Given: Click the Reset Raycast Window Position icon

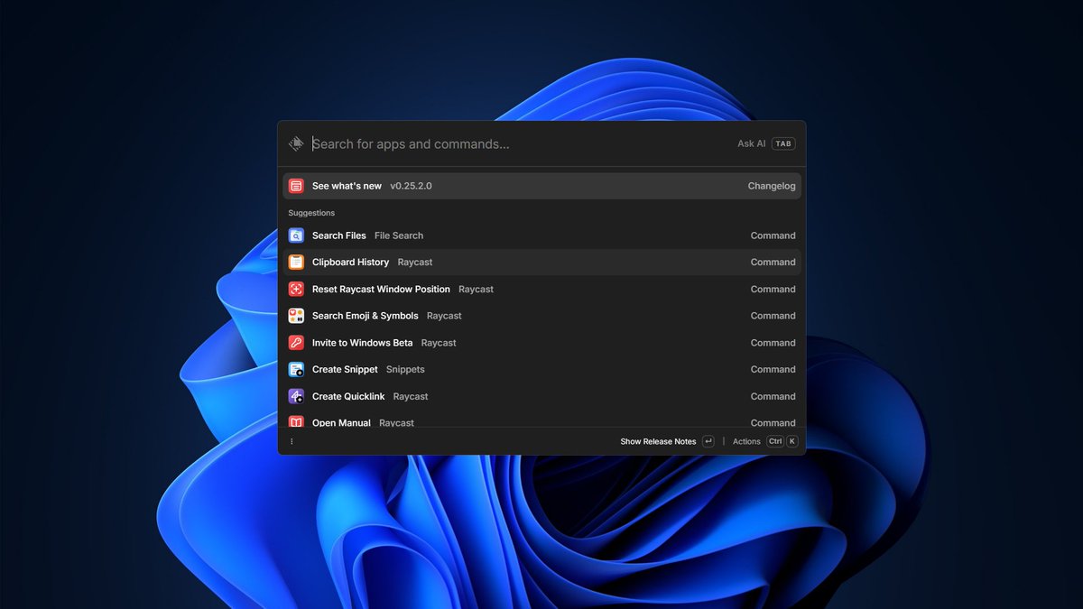Looking at the screenshot, I should tap(296, 289).
